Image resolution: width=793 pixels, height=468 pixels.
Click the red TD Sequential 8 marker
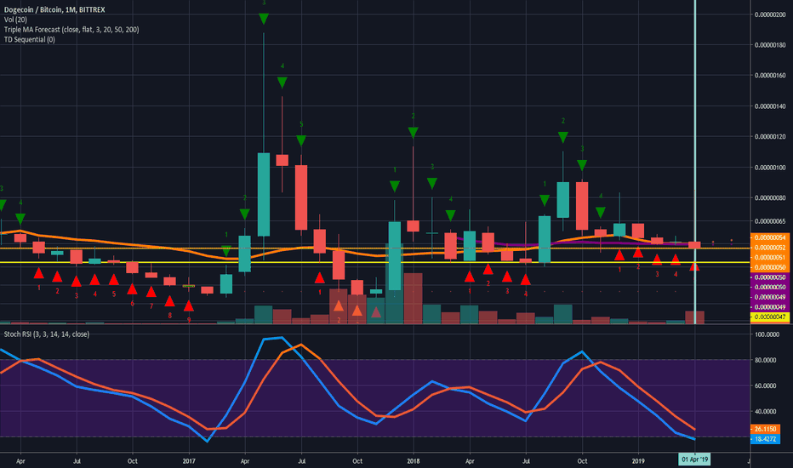click(170, 301)
